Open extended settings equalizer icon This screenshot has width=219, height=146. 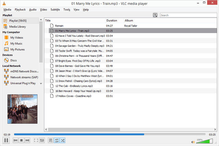tap(42, 140)
